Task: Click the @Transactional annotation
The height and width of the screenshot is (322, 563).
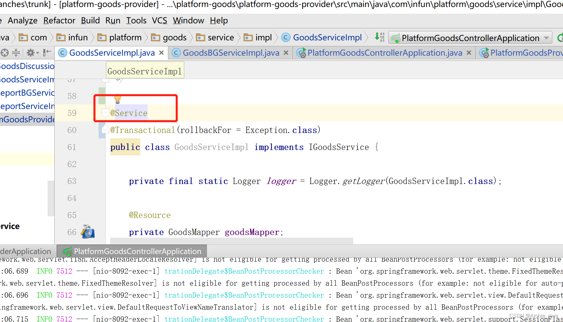Action: (143, 130)
